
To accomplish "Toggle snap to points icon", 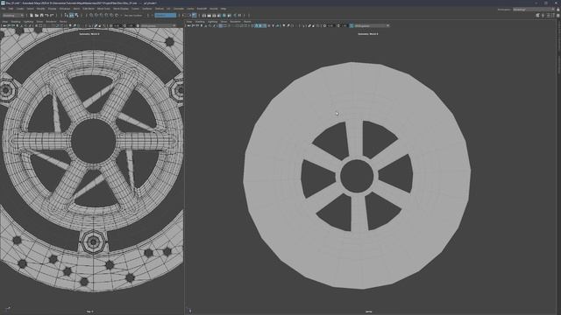I will (x=102, y=16).
